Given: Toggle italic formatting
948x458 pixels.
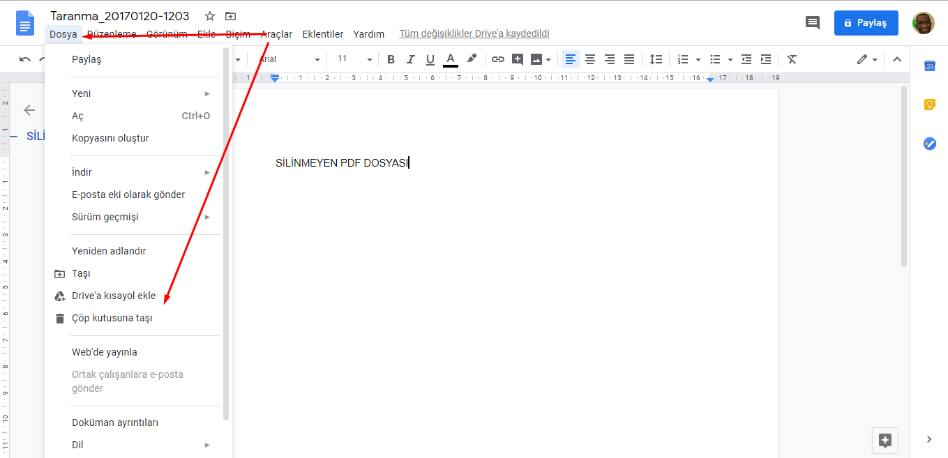Looking at the screenshot, I should click(411, 59).
